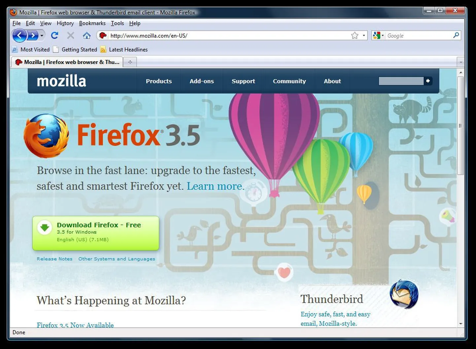Open the About navigation item

(x=332, y=81)
